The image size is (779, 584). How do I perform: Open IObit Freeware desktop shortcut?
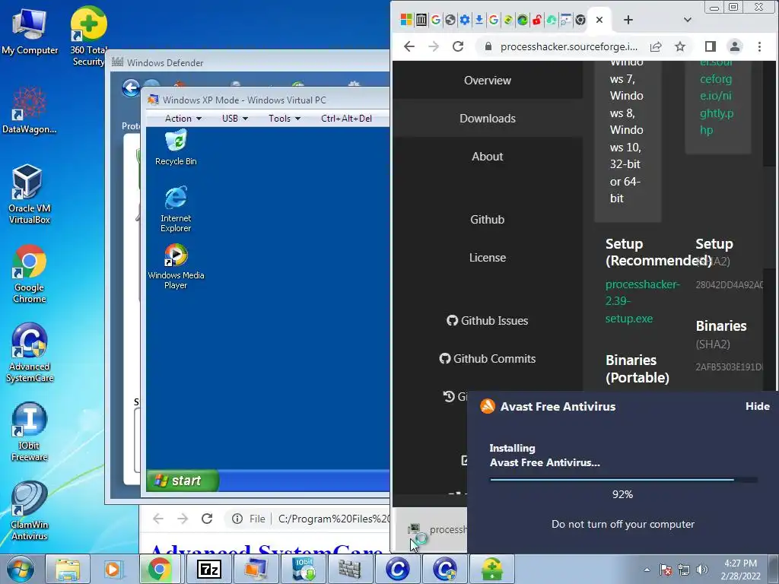pos(30,431)
